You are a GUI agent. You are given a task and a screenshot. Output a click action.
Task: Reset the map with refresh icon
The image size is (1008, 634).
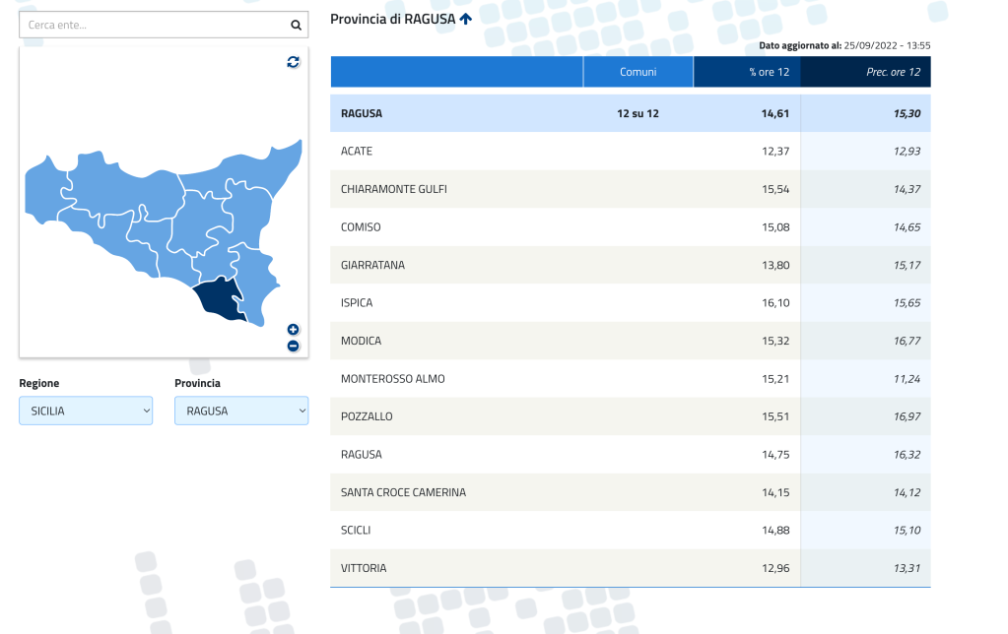[293, 62]
